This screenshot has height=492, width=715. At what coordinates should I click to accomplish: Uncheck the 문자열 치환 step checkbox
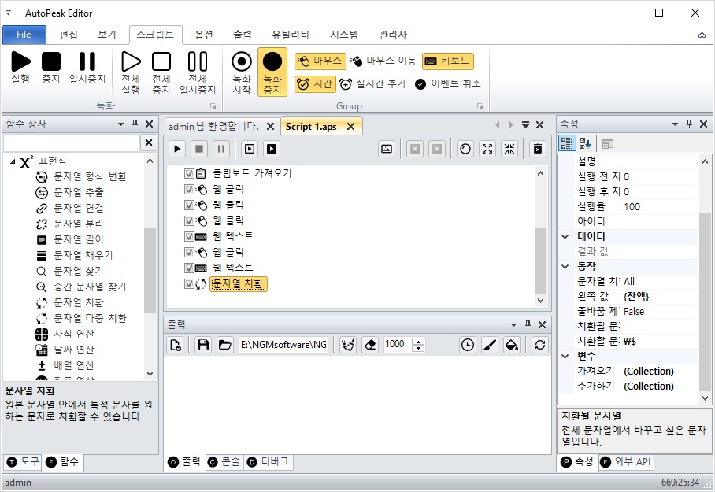(x=189, y=283)
